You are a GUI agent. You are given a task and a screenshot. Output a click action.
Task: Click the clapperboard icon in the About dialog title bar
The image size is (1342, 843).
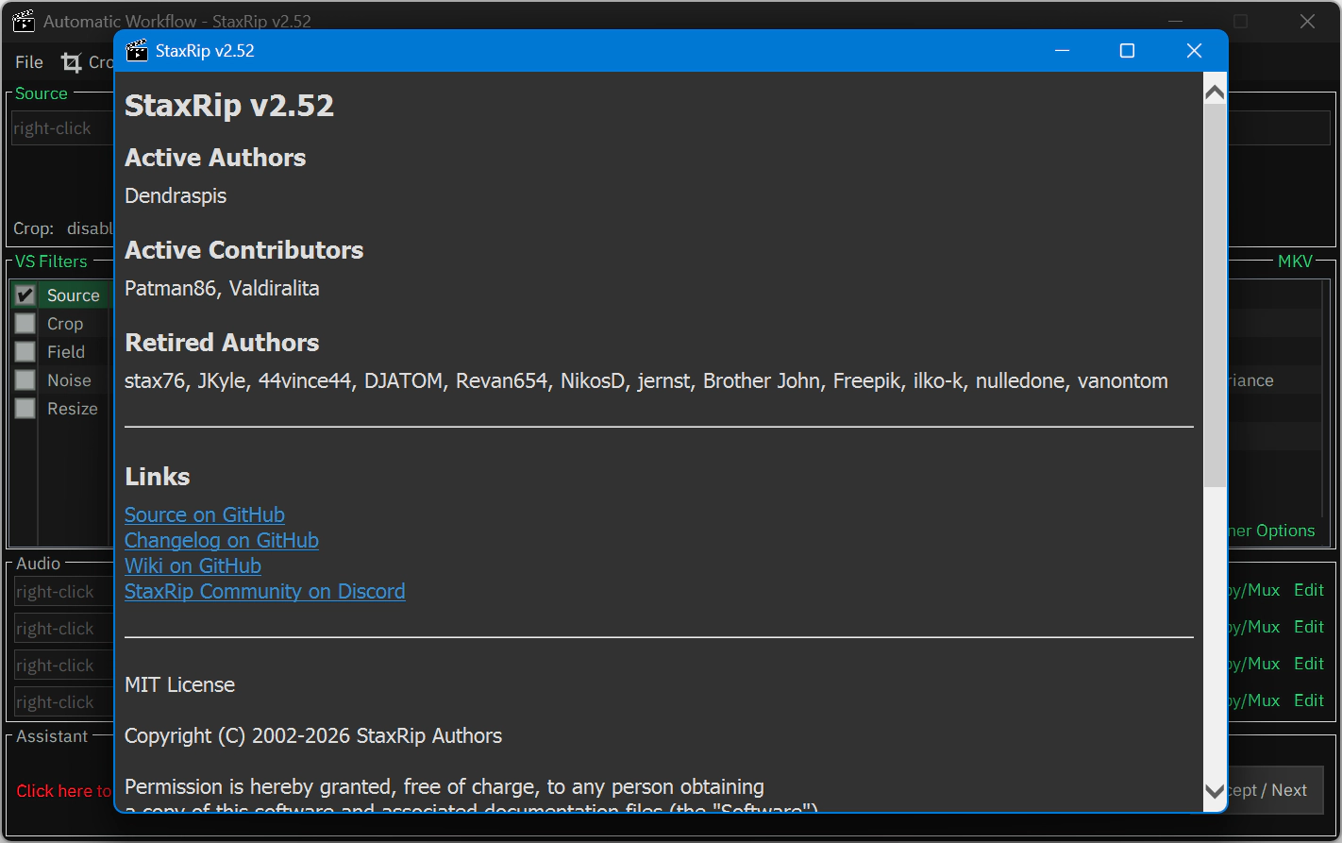[137, 51]
